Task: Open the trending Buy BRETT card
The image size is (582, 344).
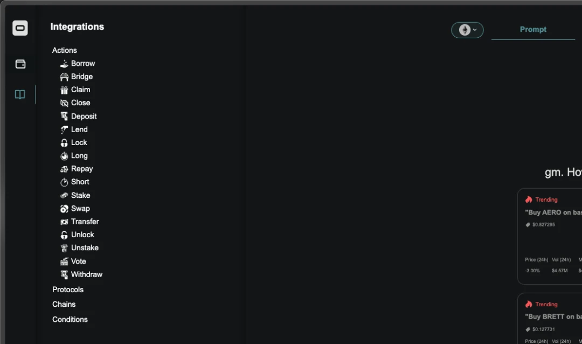Action: tap(550, 318)
